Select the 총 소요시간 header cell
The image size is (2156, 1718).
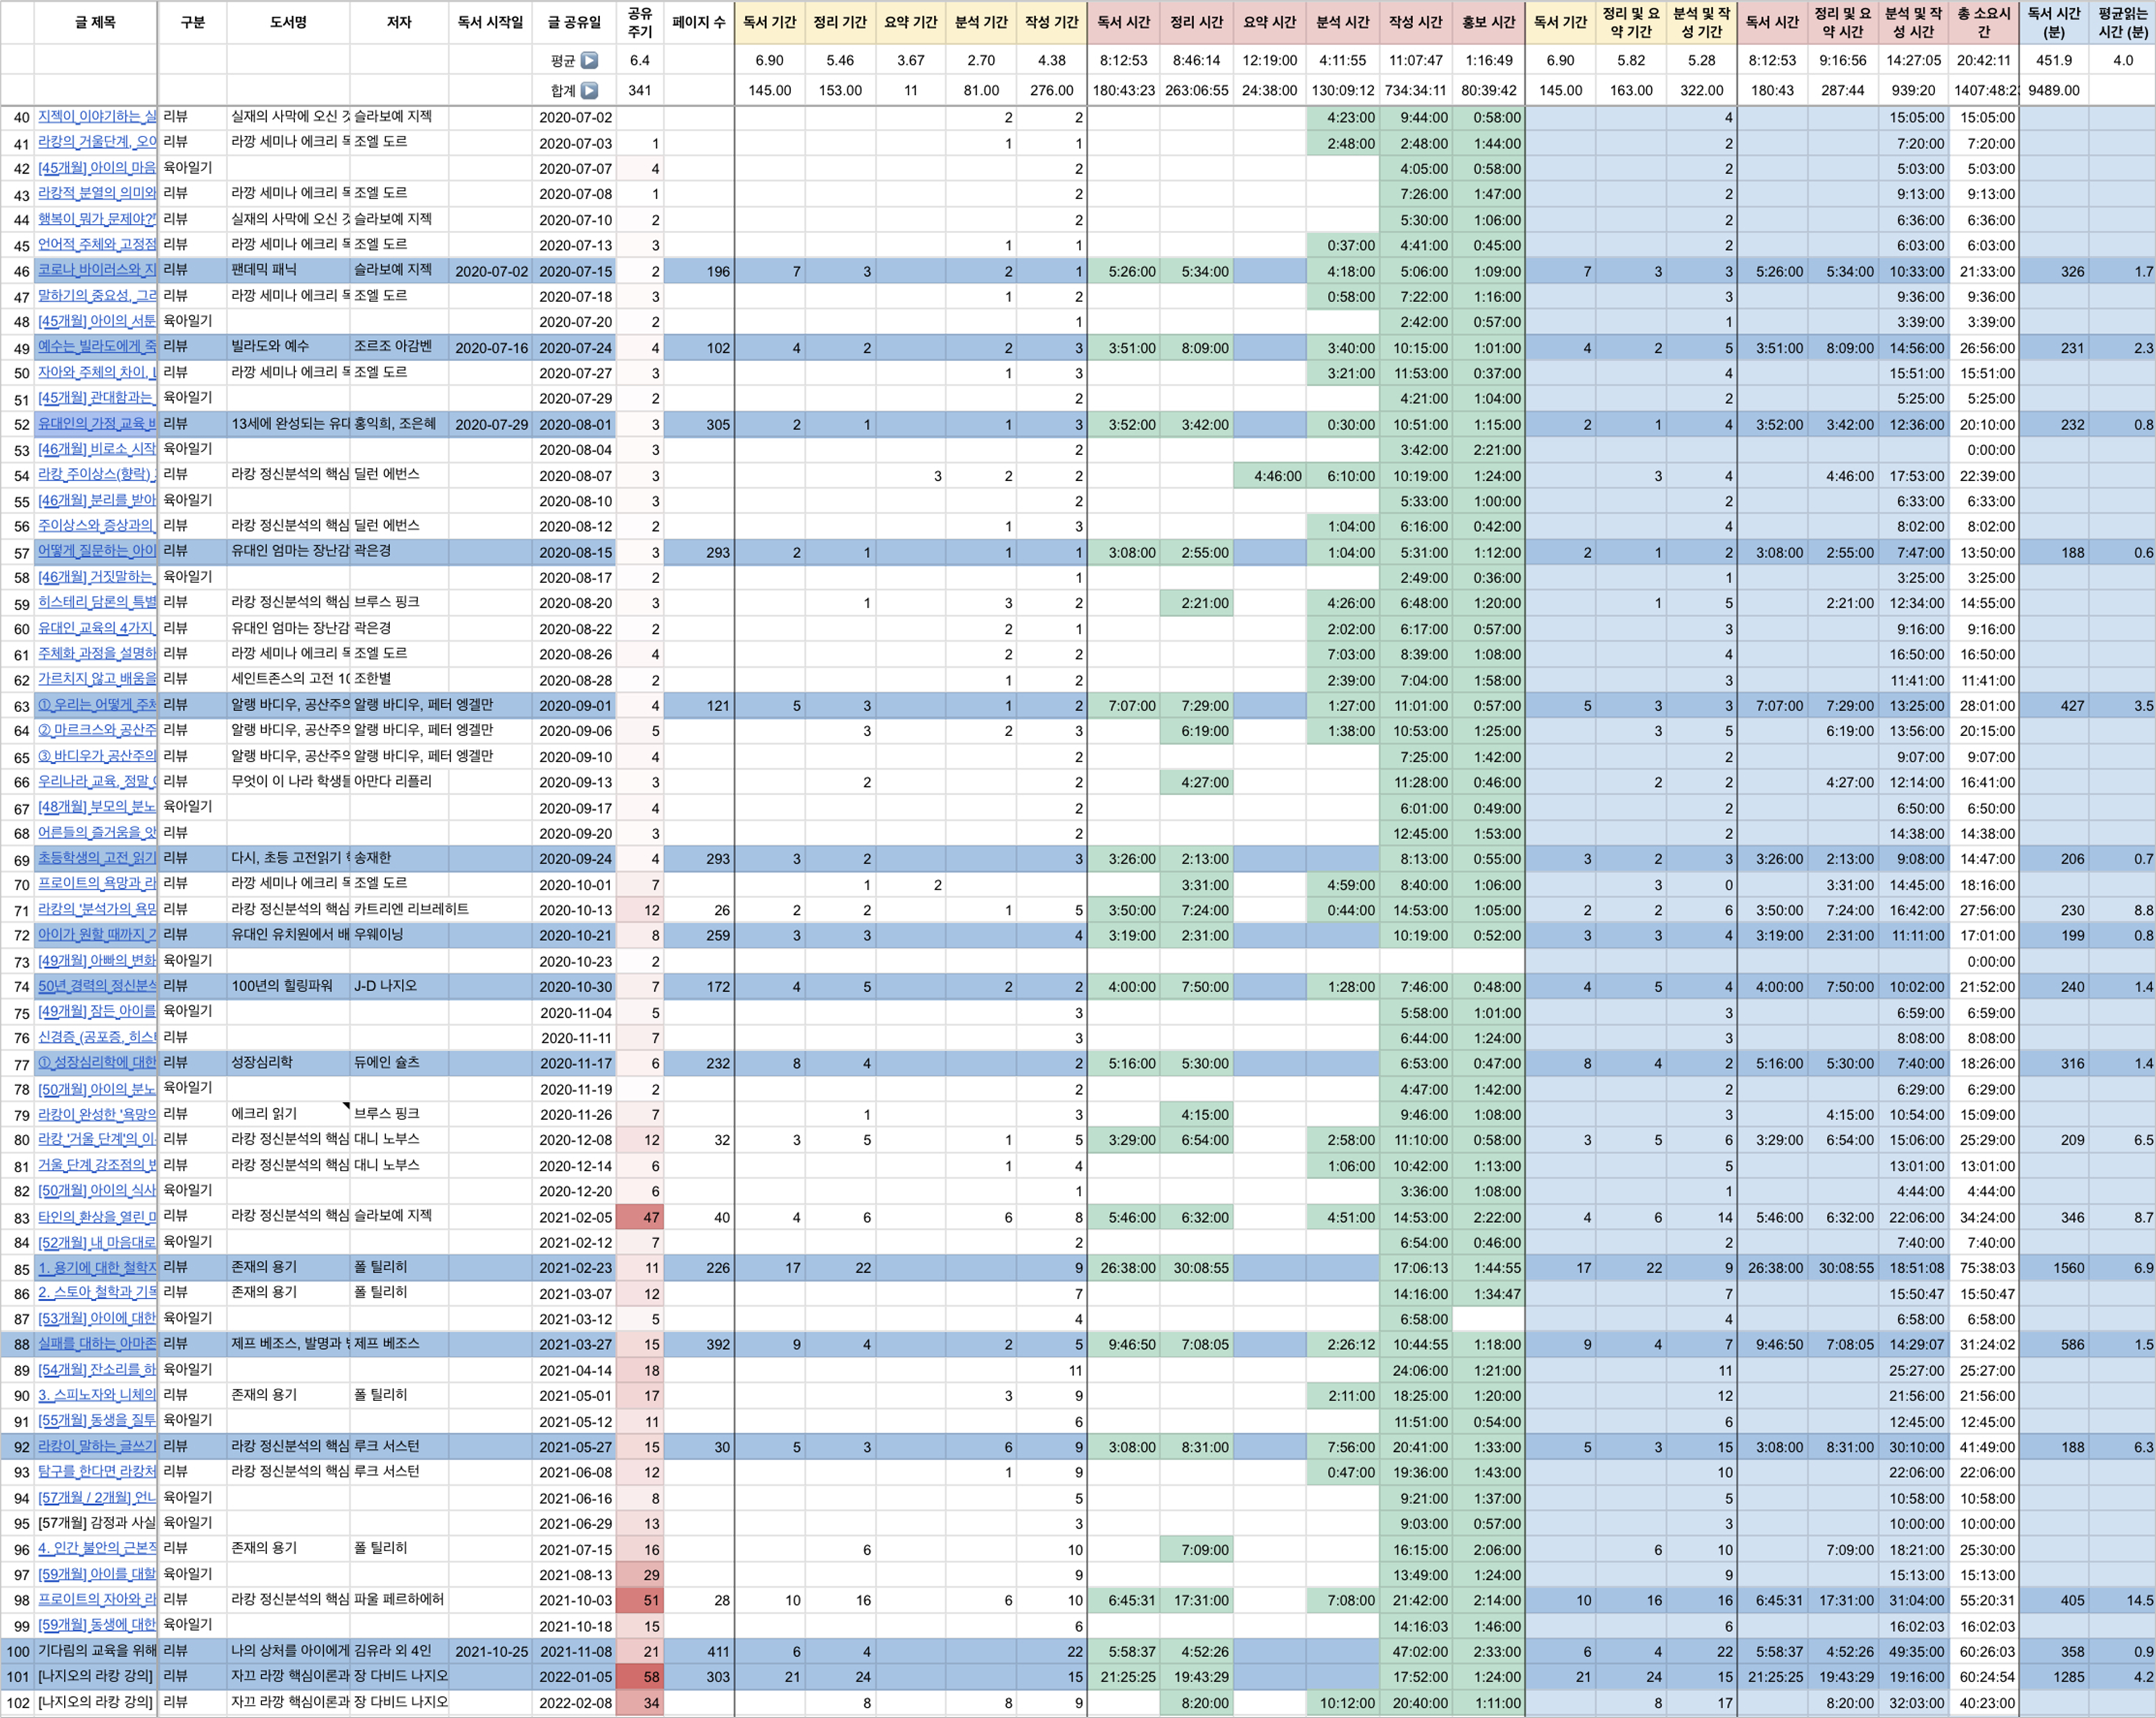[1983, 22]
